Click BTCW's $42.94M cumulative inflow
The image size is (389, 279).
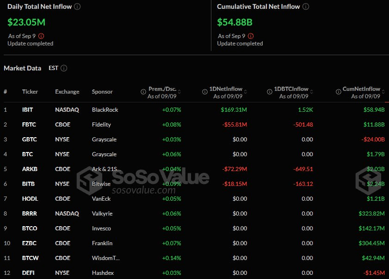[373, 258]
